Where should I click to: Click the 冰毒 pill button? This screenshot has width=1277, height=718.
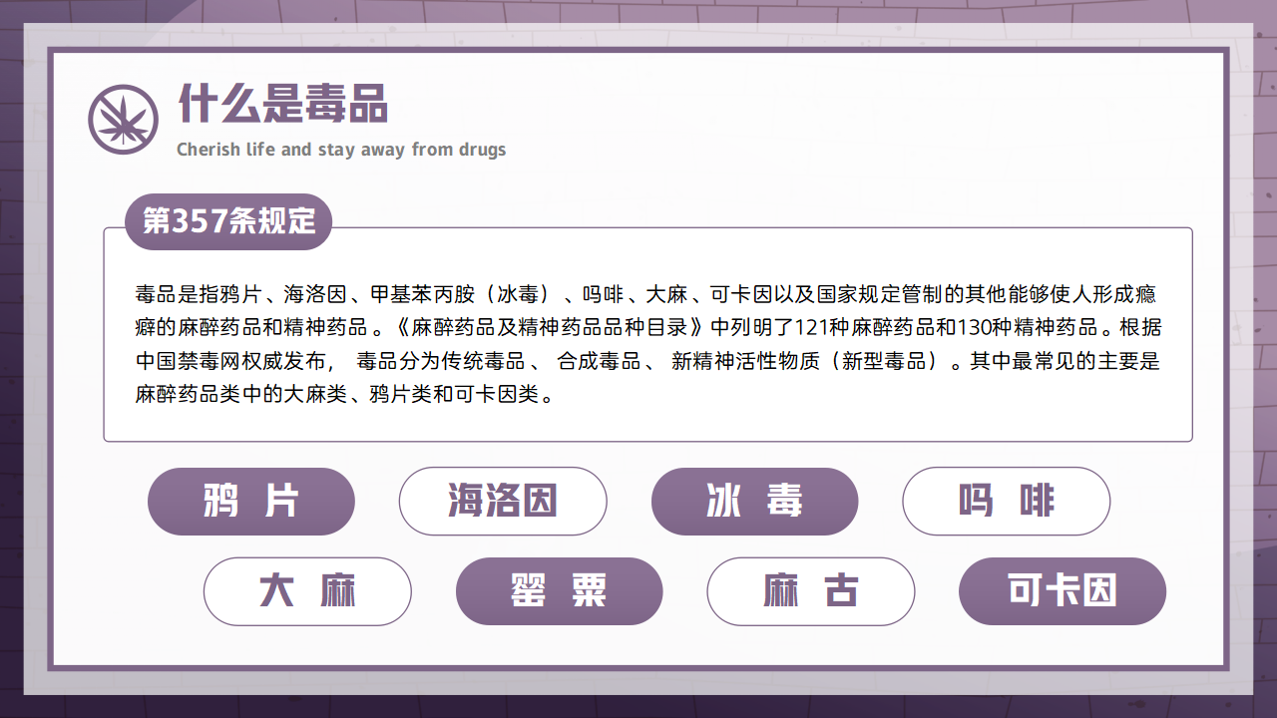pyautogui.click(x=754, y=502)
